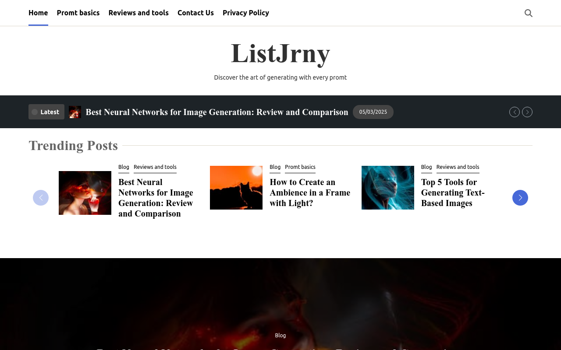Slide trending posts carousel to previous
This screenshot has width=561, height=350.
pos(41,198)
